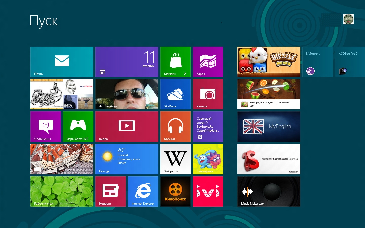Image resolution: width=365 pixels, height=228 pixels.
Task: Open the Карты maps tile
Action: 208,62
